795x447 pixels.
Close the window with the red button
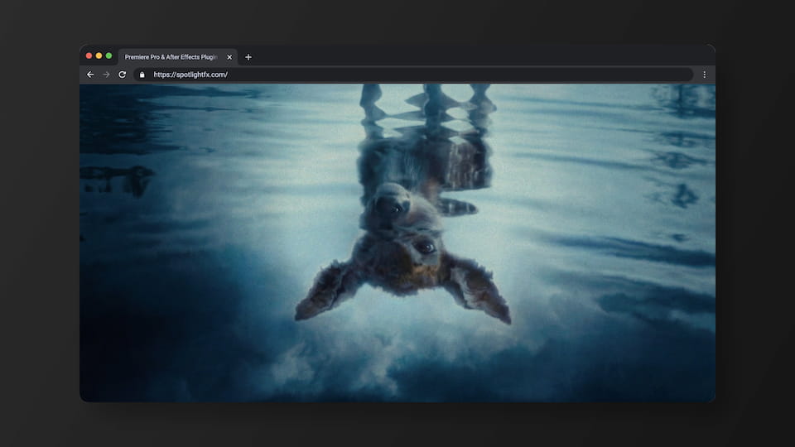pos(89,55)
